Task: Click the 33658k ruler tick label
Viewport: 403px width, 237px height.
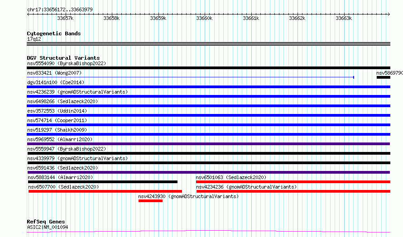Action: [111, 18]
